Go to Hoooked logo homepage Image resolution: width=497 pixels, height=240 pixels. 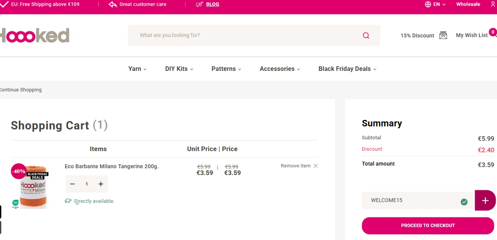pos(34,35)
